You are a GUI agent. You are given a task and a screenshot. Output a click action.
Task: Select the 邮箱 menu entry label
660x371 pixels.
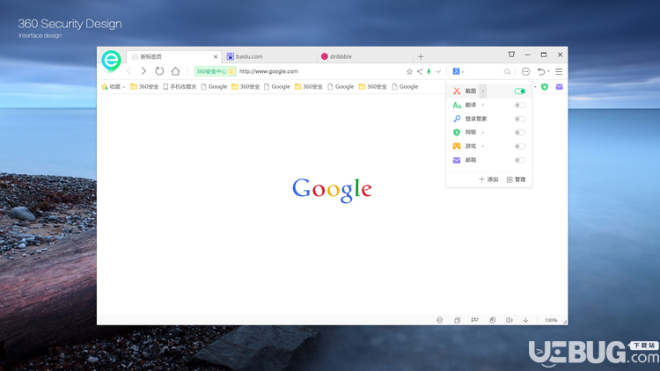pyautogui.click(x=471, y=160)
